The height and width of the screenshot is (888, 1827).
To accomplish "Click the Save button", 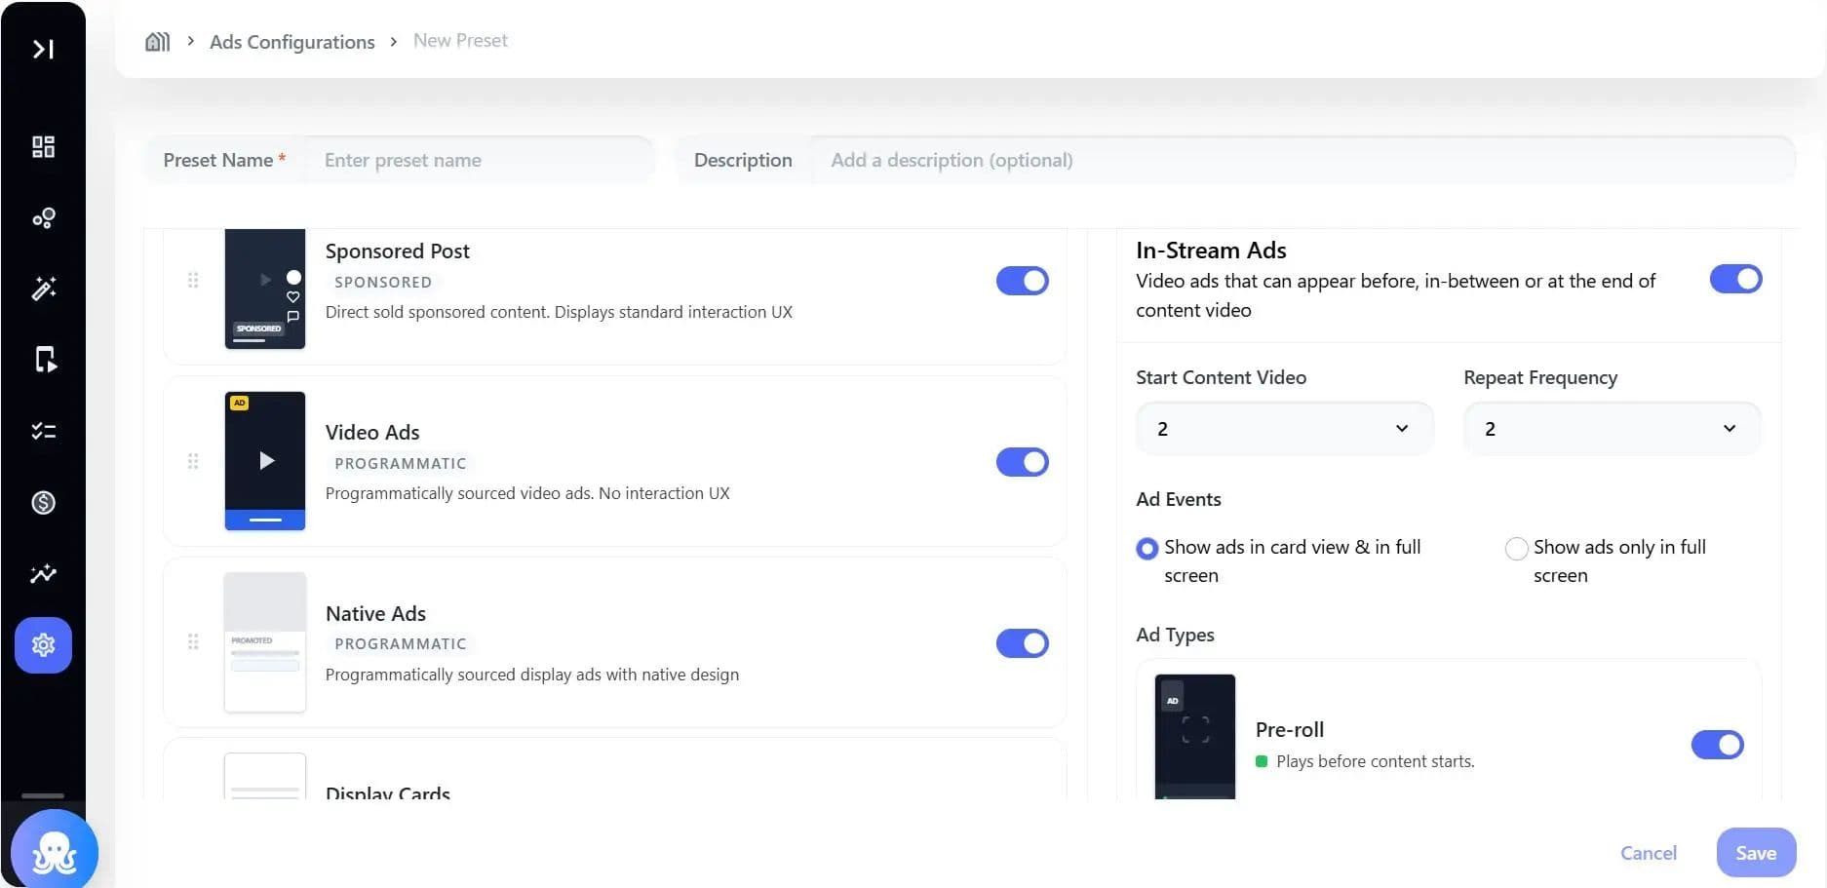I will [1756, 853].
